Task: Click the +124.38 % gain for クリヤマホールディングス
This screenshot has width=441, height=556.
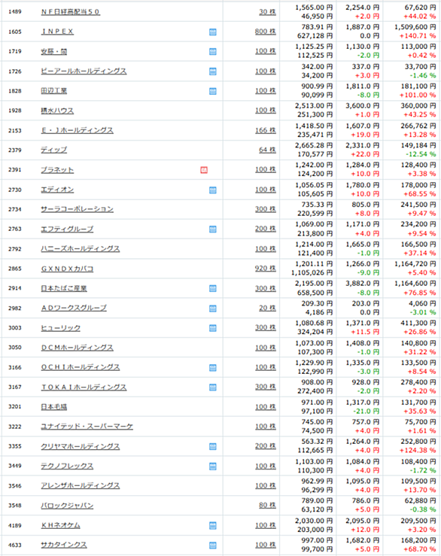Action: pos(418,451)
